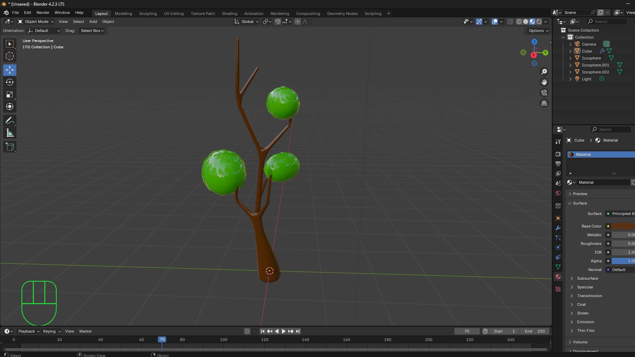
Task: Open the camera view using sidebar camera icon
Action: (544, 93)
